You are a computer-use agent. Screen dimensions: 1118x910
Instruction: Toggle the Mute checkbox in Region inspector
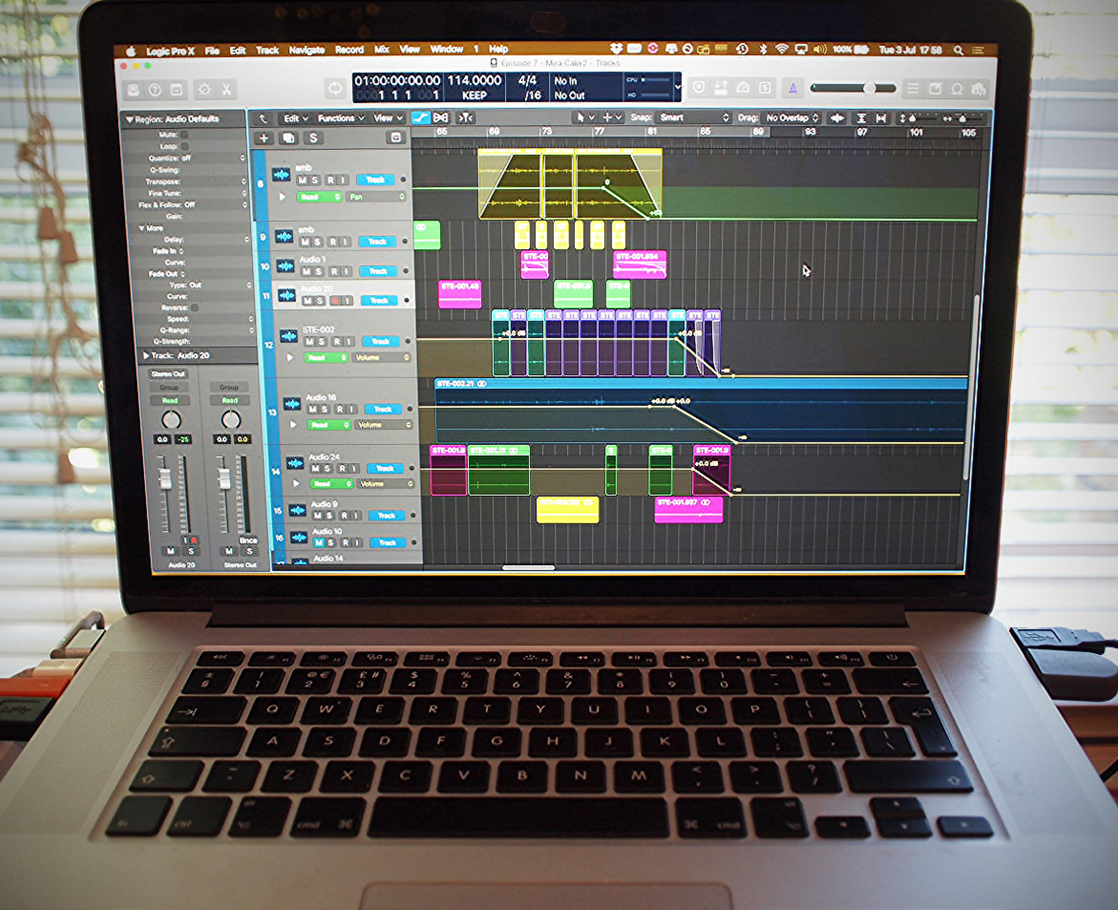[184, 135]
